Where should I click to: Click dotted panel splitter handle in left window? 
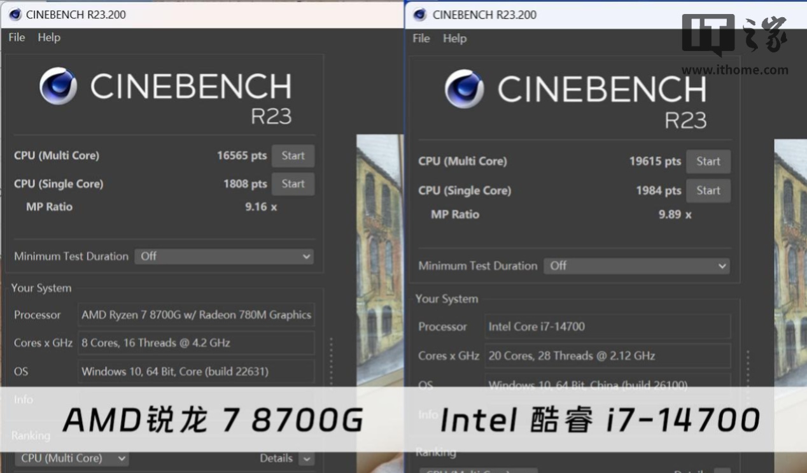(331, 360)
